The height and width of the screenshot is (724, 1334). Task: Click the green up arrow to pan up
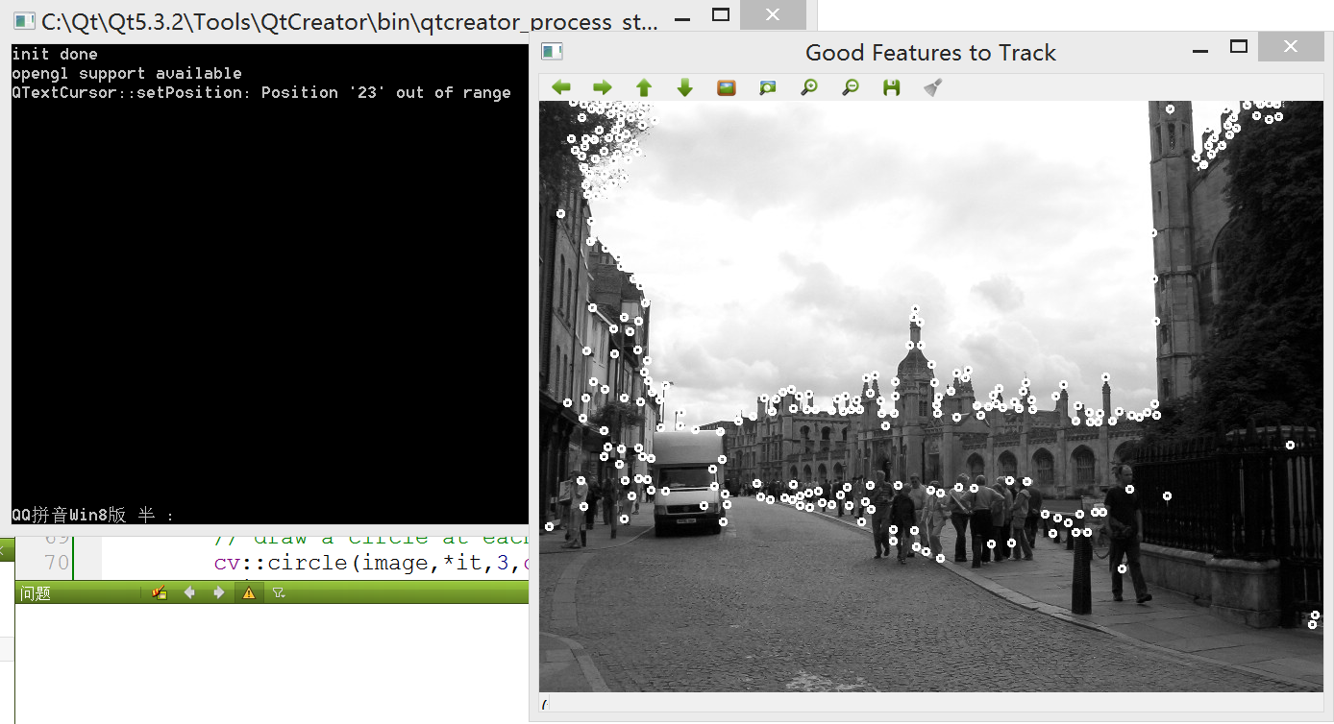[644, 87]
